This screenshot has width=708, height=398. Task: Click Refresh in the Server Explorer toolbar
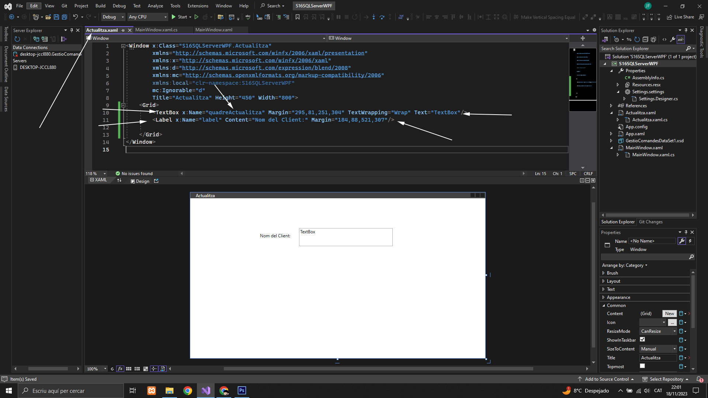click(x=17, y=39)
